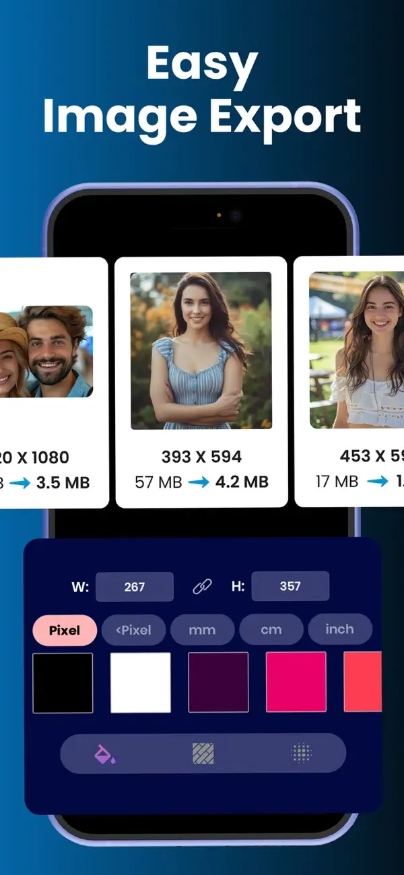
Task: Pick the black color swatch
Action: (x=63, y=683)
